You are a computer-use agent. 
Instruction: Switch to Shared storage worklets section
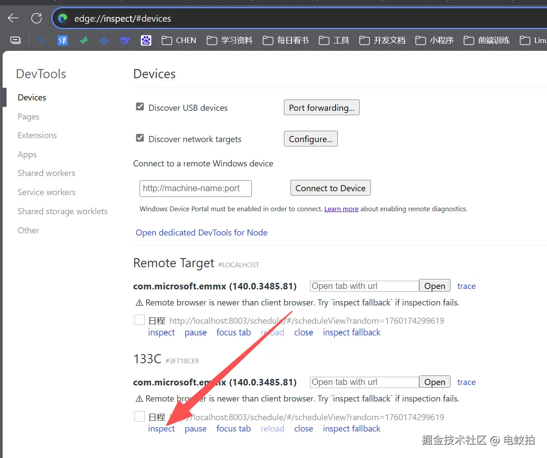coord(63,211)
